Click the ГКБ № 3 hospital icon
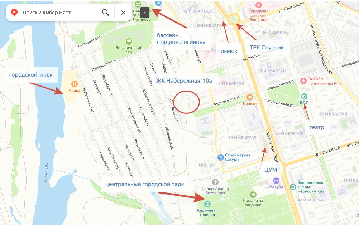This screenshot has height=225, width=359. [303, 81]
